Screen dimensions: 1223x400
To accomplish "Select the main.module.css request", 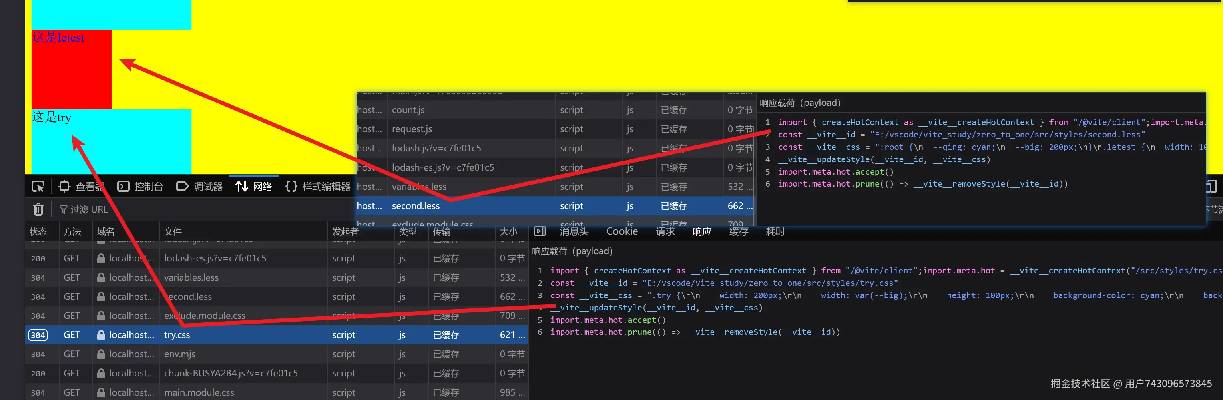I will [199, 392].
